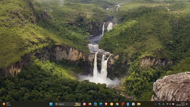Click the Edge icon in system tray
Image resolution: width=190 pixels, height=107 pixels.
click(x=159, y=104)
